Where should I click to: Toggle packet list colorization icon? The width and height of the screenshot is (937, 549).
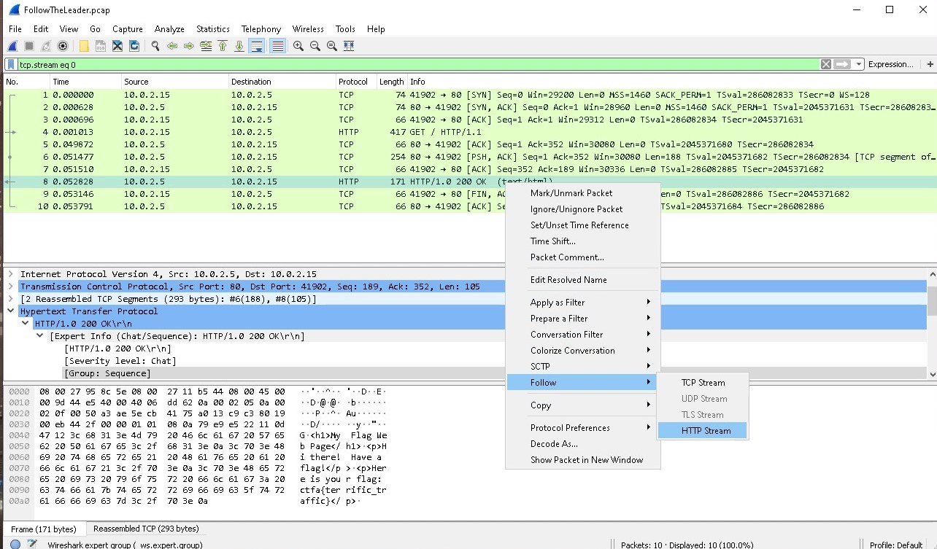(277, 46)
